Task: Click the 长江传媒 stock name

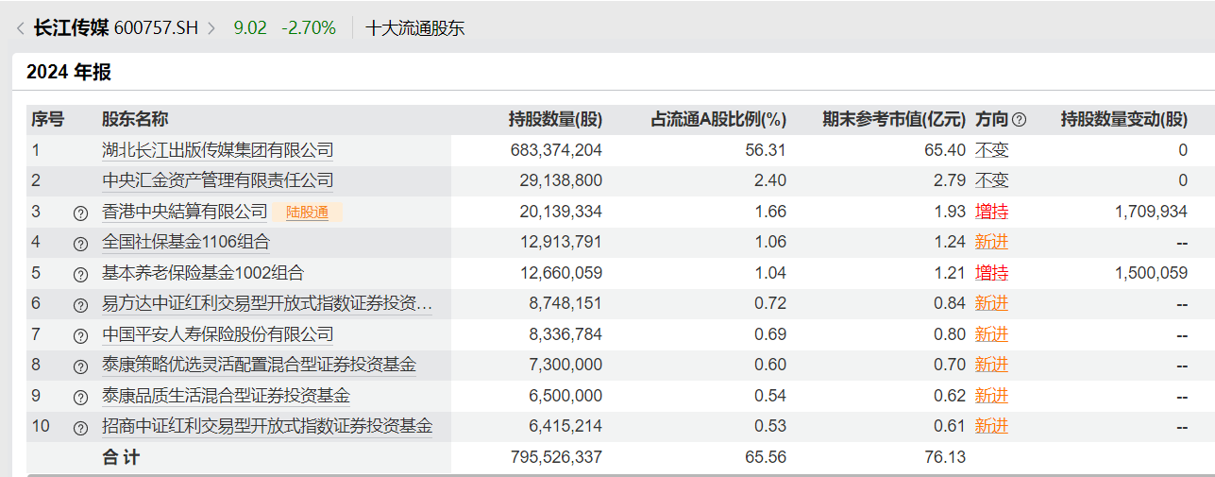Action: click(72, 28)
